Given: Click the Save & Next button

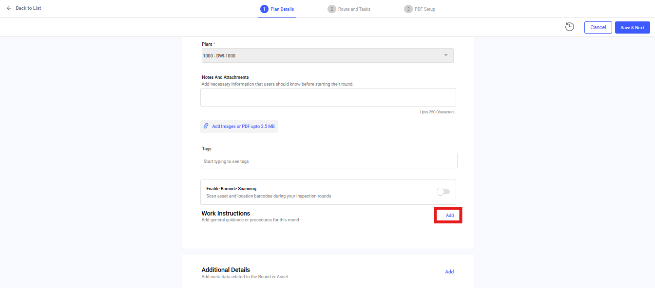Looking at the screenshot, I should click(x=632, y=28).
